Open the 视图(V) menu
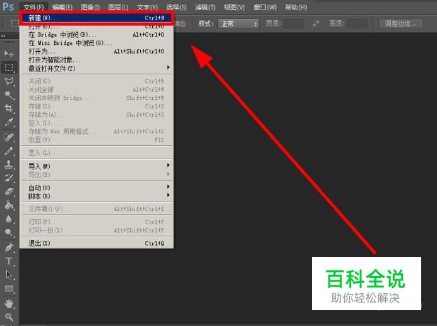Screen dimensions: 437x326 234,7
